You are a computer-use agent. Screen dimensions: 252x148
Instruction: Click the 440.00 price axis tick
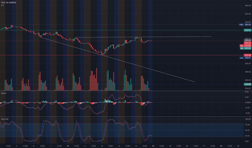[x=248, y=6]
